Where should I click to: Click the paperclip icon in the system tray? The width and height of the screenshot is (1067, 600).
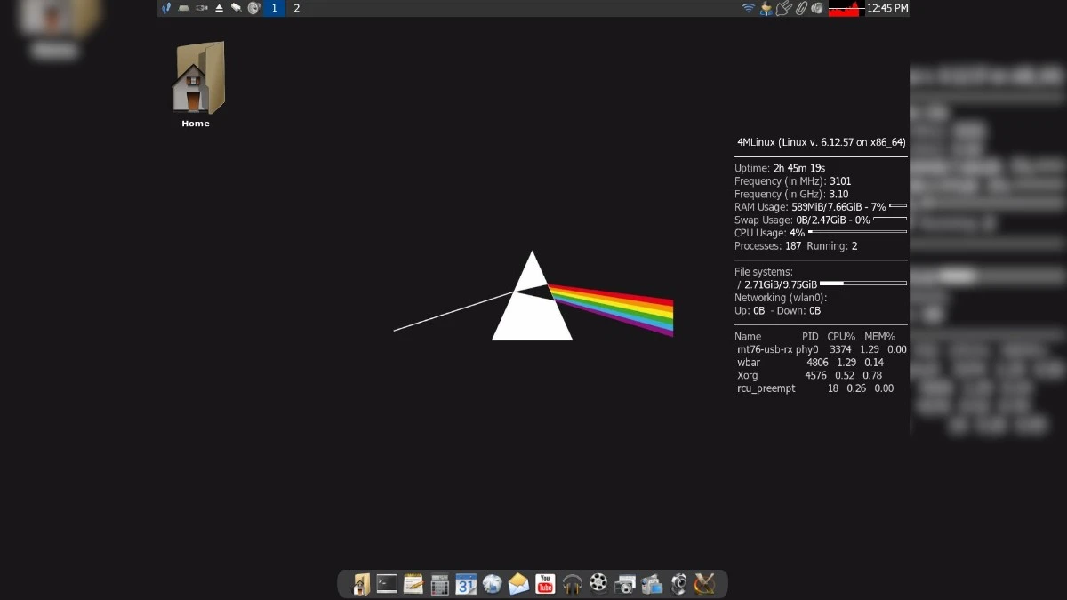pos(800,8)
